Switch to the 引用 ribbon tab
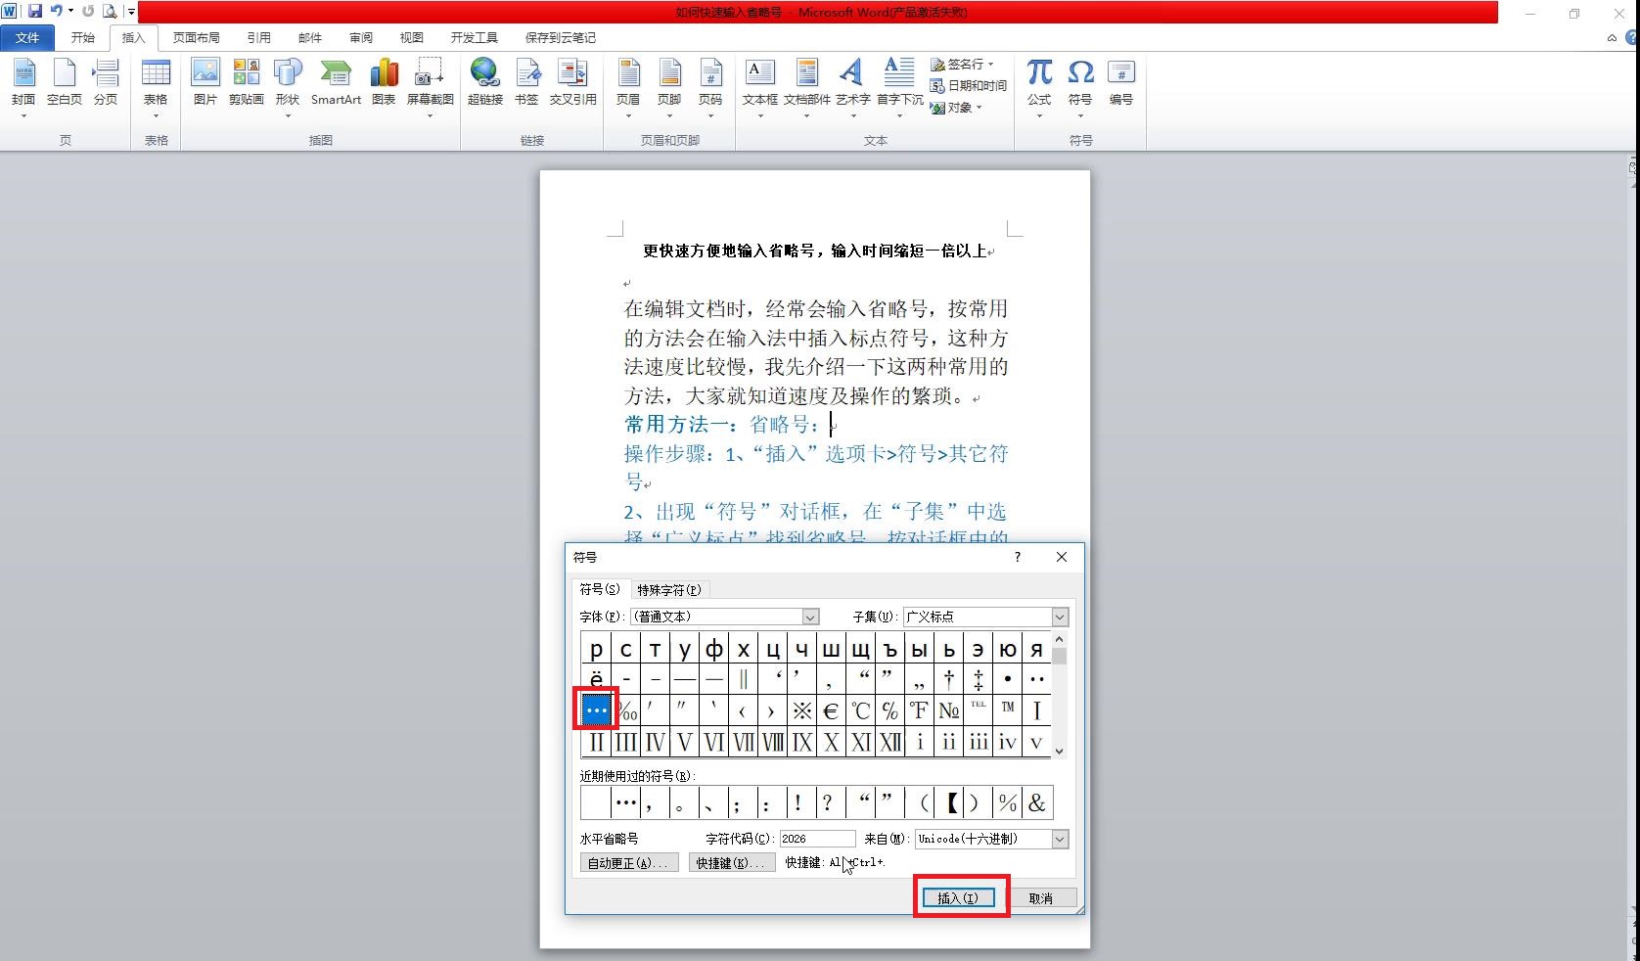The image size is (1640, 961). 259,37
